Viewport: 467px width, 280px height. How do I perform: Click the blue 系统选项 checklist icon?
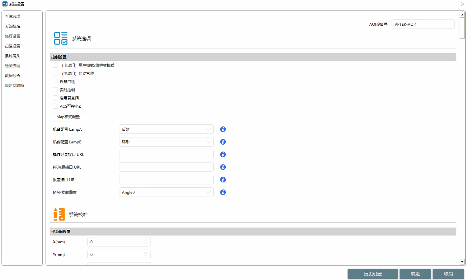click(61, 39)
